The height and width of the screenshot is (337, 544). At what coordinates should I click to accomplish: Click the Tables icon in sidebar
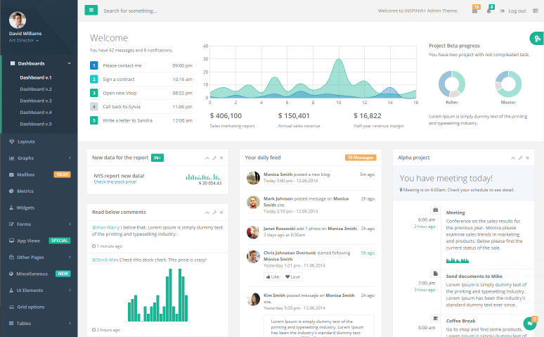pyautogui.click(x=11, y=324)
